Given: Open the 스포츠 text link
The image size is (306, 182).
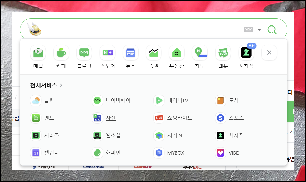Looking at the screenshot, I should [236, 118].
